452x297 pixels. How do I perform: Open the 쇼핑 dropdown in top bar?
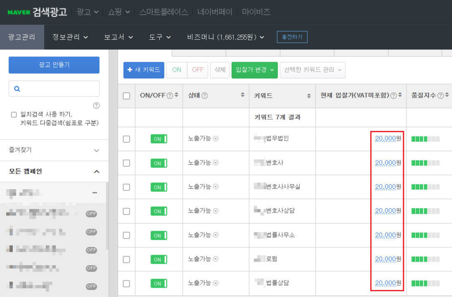click(119, 12)
